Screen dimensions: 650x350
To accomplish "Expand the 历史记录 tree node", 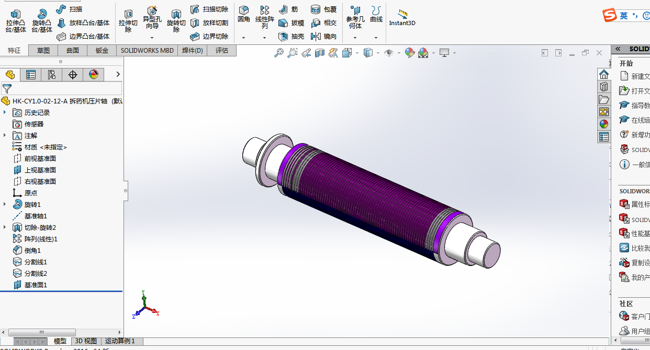I will (x=5, y=112).
